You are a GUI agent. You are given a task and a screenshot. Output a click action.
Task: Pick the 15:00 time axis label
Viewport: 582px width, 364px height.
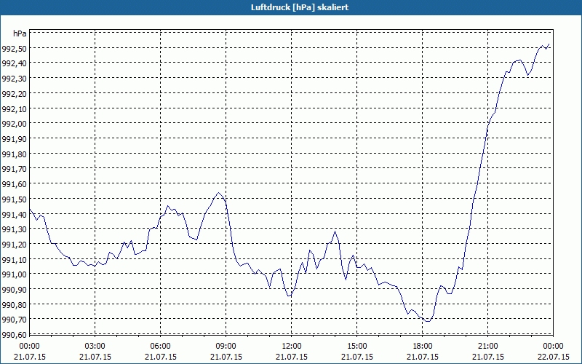[x=357, y=347]
